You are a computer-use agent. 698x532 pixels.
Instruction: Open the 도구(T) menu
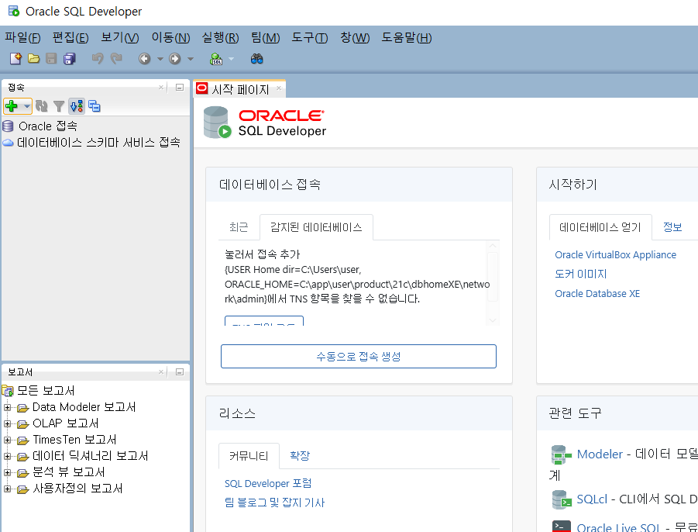[x=309, y=37]
